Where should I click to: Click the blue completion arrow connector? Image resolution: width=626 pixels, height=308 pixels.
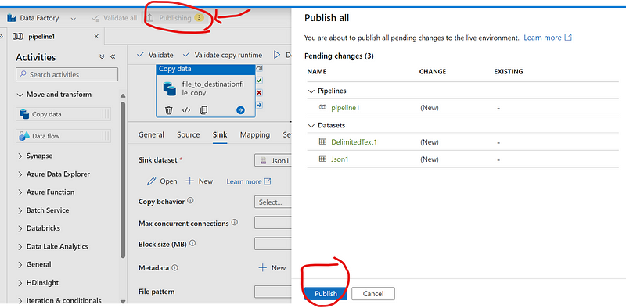259,105
